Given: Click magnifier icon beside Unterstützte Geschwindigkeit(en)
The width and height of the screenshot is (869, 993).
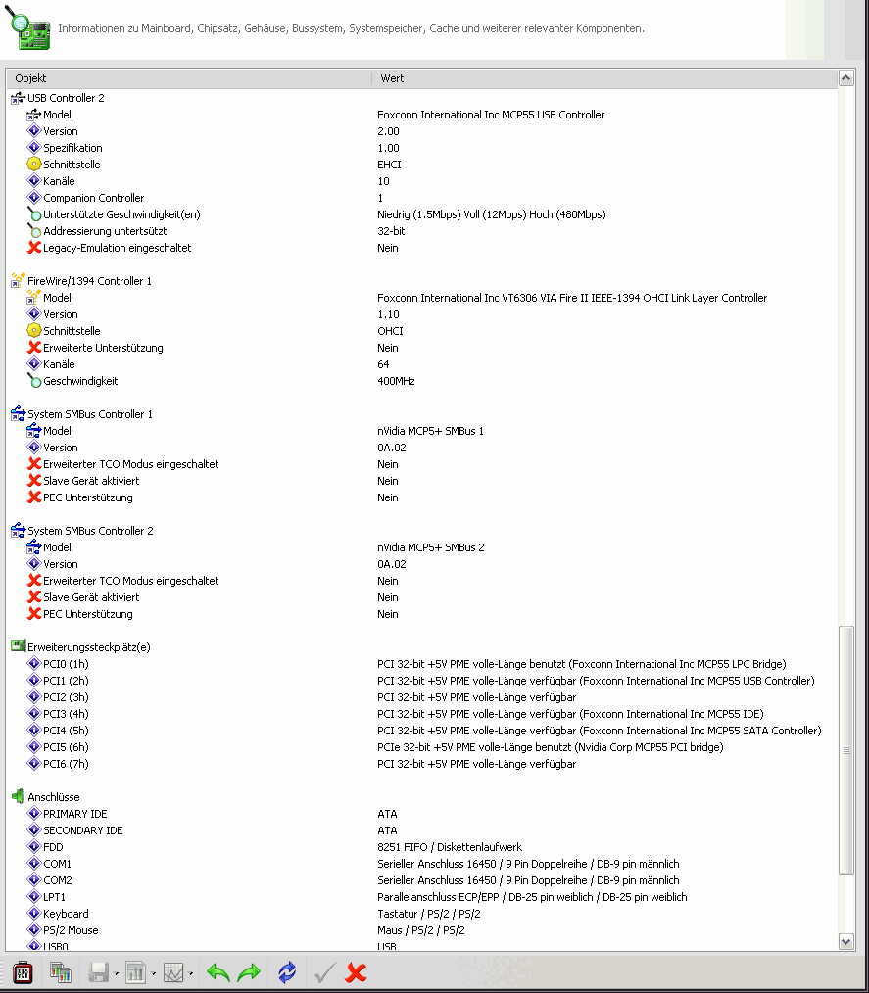Looking at the screenshot, I should point(34,214).
